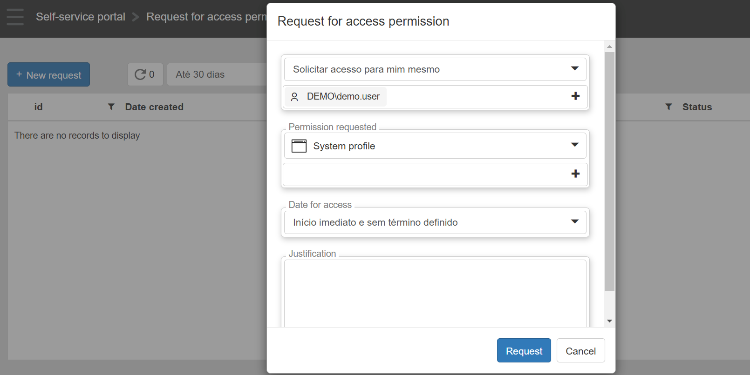Cancel the access permission request
This screenshot has width=750, height=375.
pos(580,350)
